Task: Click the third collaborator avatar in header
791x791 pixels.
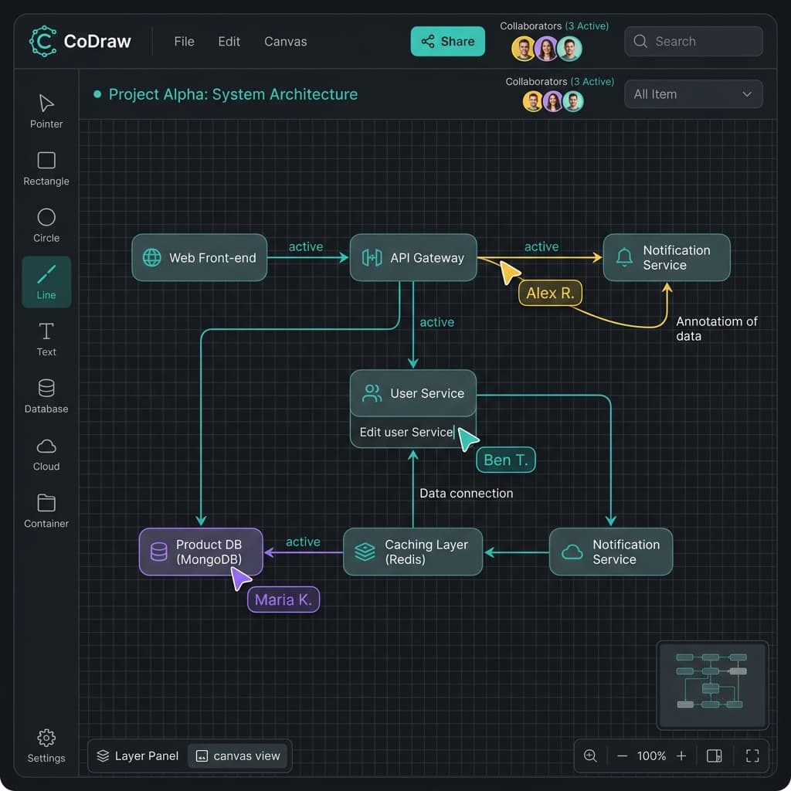Action: click(570, 49)
